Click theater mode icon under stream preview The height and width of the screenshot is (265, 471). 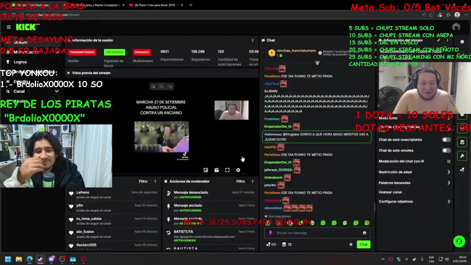[216, 170]
